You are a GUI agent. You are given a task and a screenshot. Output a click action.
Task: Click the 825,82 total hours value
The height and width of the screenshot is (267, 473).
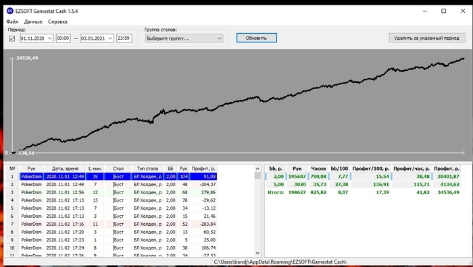click(x=318, y=192)
